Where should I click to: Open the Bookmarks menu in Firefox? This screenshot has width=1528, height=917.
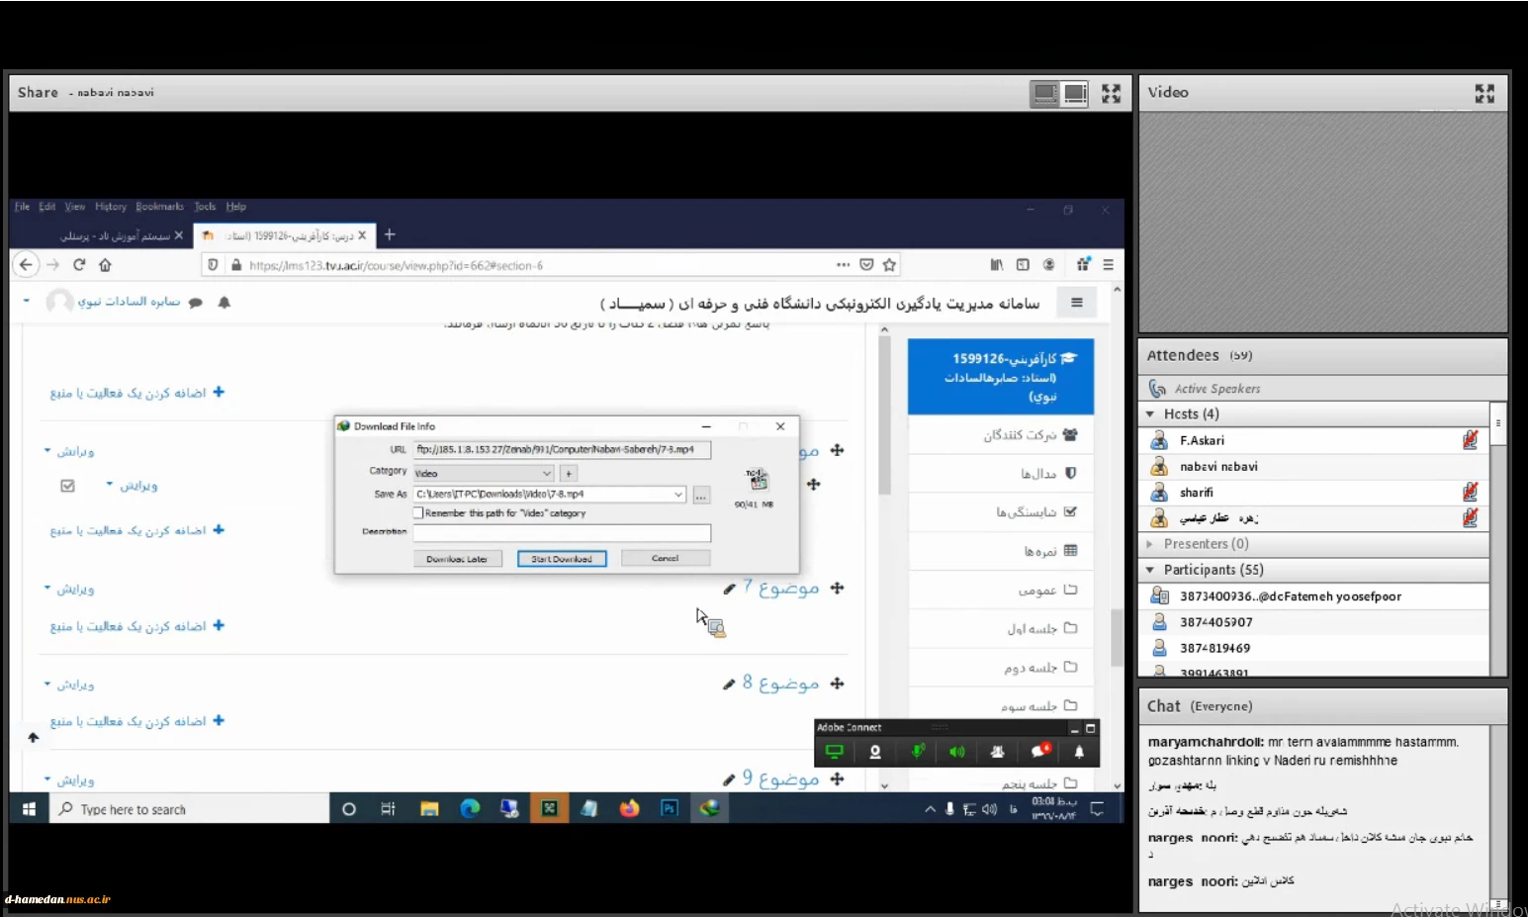pyautogui.click(x=159, y=207)
